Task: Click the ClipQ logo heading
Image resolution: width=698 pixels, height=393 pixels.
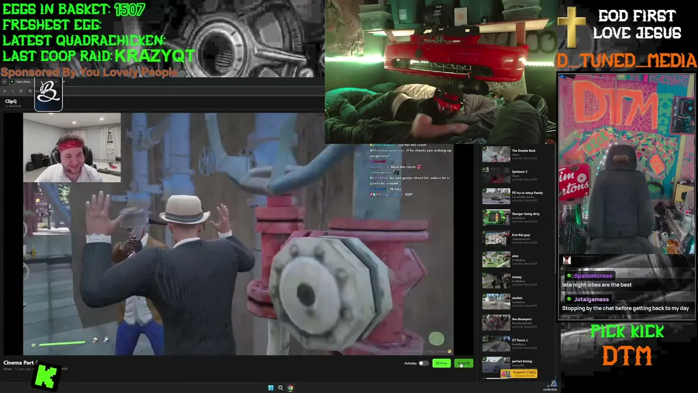Action: point(11,102)
